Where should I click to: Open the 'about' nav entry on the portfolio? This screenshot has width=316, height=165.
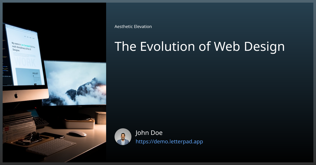tap(30, 38)
